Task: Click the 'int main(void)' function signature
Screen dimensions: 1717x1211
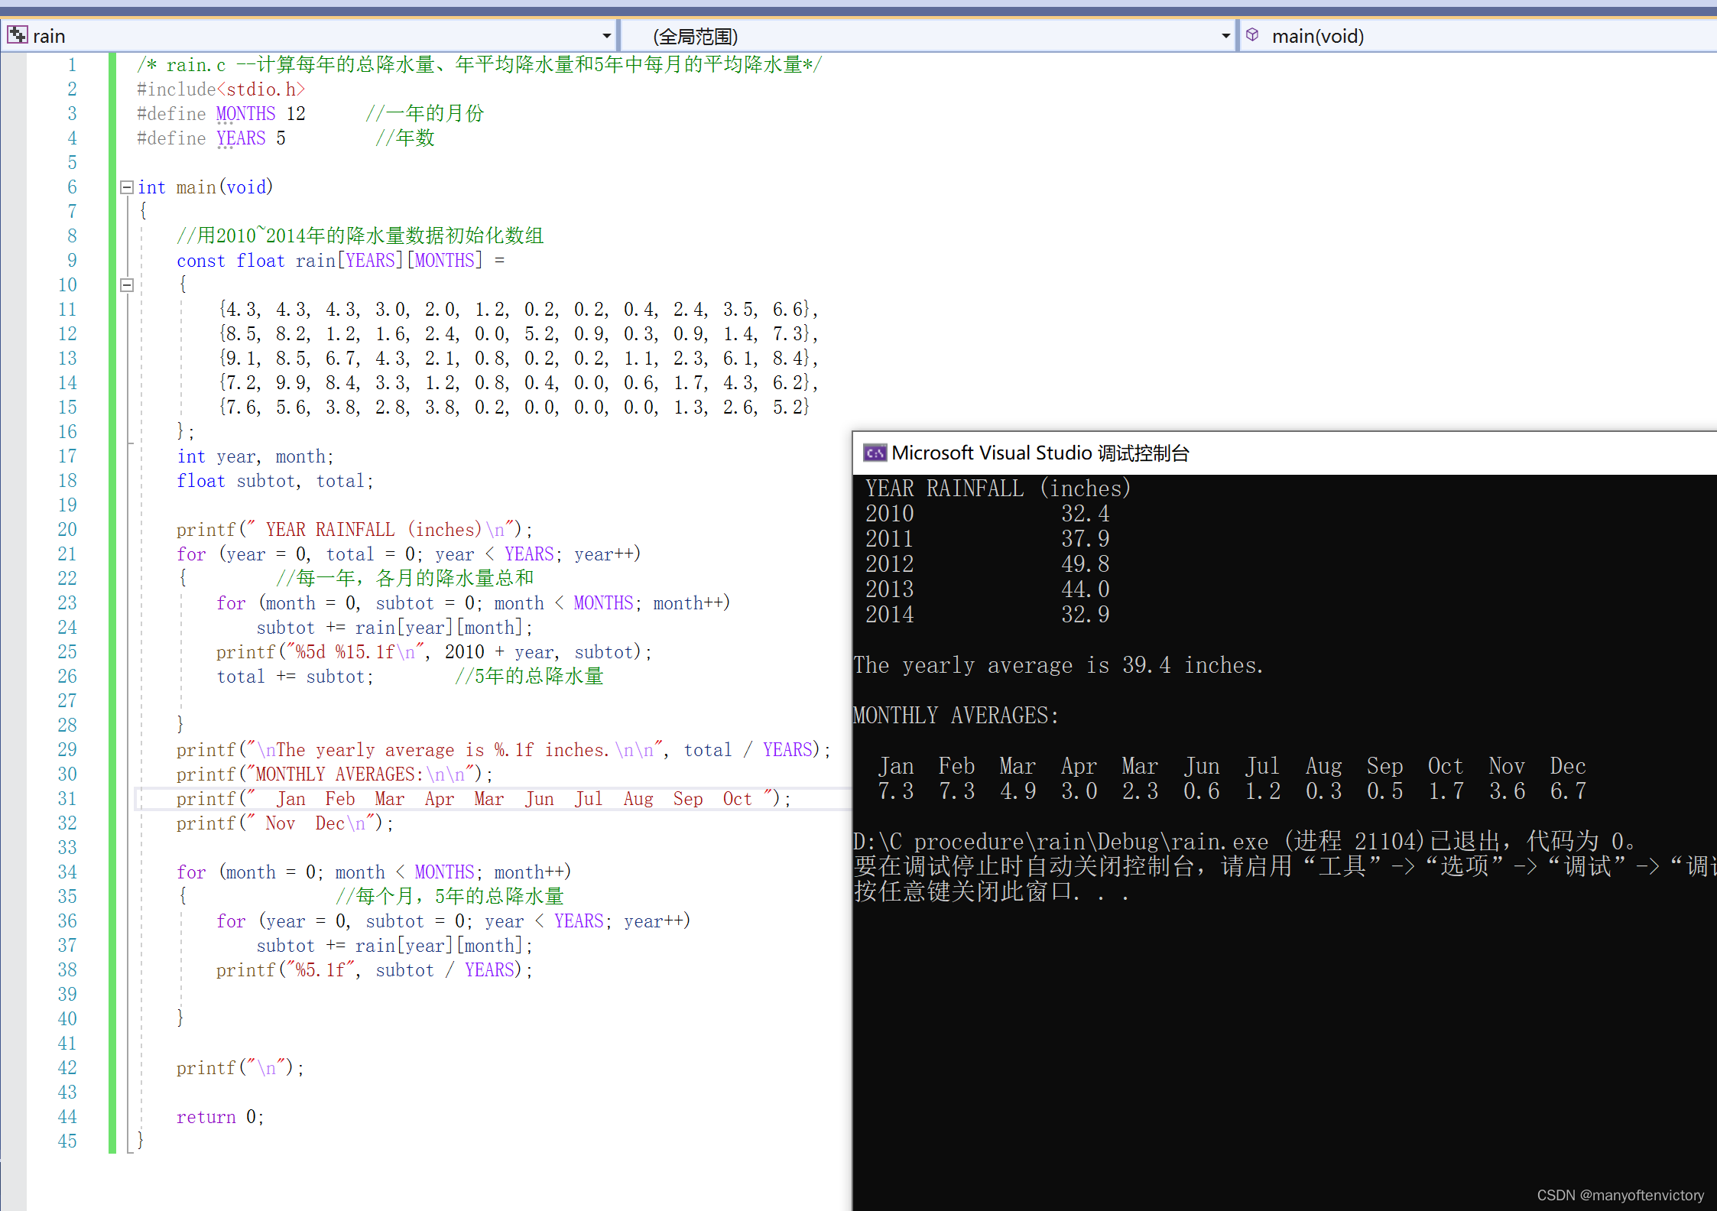Action: click(205, 187)
